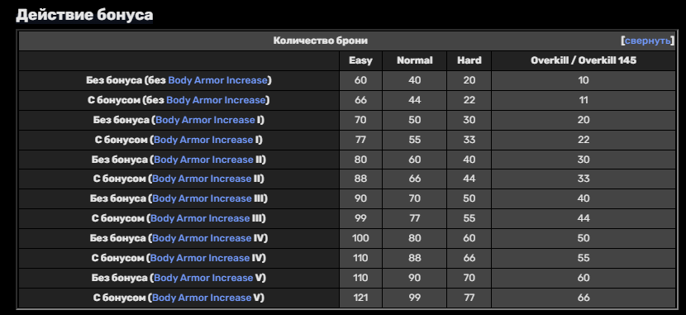Open Body Armor Increase IV link, С бонусом row
This screenshot has height=315, width=686.
[200, 258]
